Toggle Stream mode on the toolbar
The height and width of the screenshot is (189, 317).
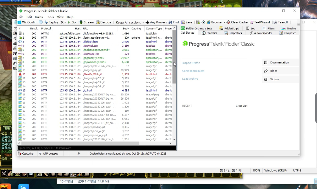pos(86,22)
